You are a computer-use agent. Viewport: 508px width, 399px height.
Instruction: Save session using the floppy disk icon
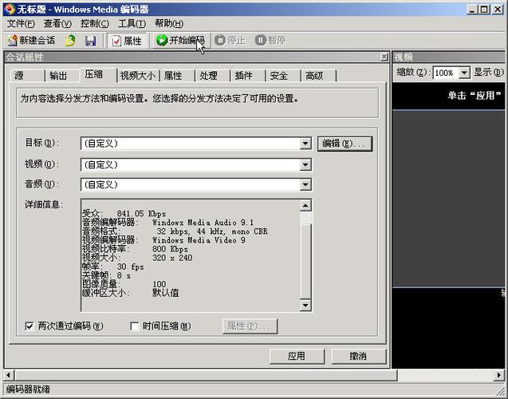click(x=90, y=41)
